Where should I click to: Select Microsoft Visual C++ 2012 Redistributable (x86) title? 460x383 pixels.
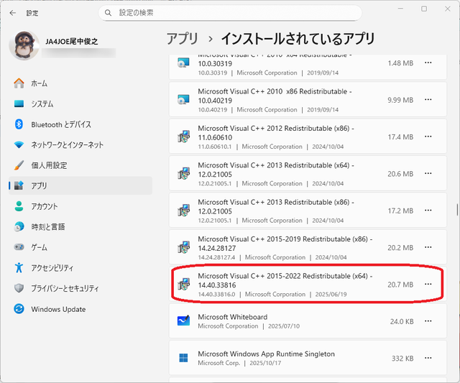click(x=276, y=133)
